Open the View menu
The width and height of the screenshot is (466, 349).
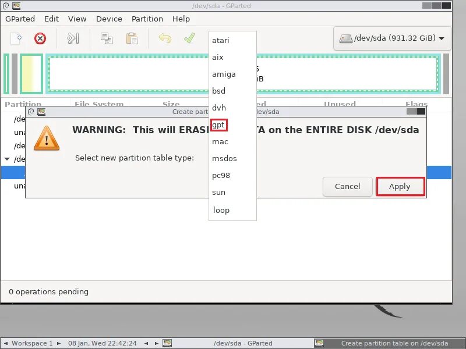(77, 19)
